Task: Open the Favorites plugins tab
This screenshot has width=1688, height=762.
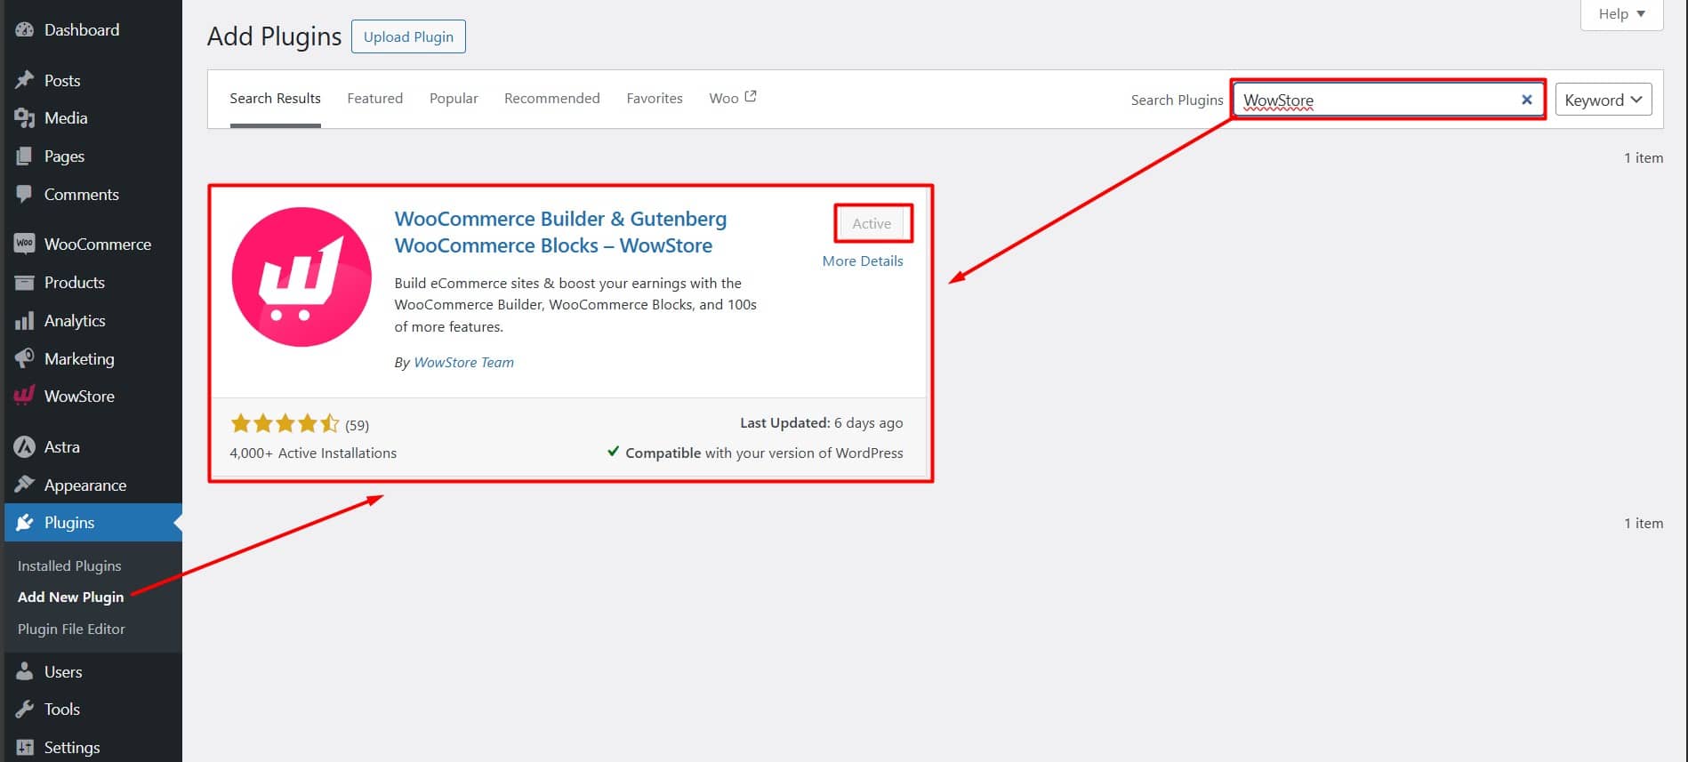Action: point(655,99)
